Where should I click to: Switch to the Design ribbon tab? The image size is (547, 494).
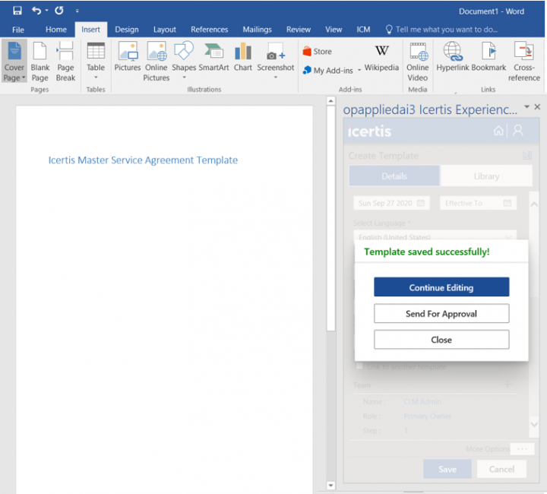(x=127, y=30)
